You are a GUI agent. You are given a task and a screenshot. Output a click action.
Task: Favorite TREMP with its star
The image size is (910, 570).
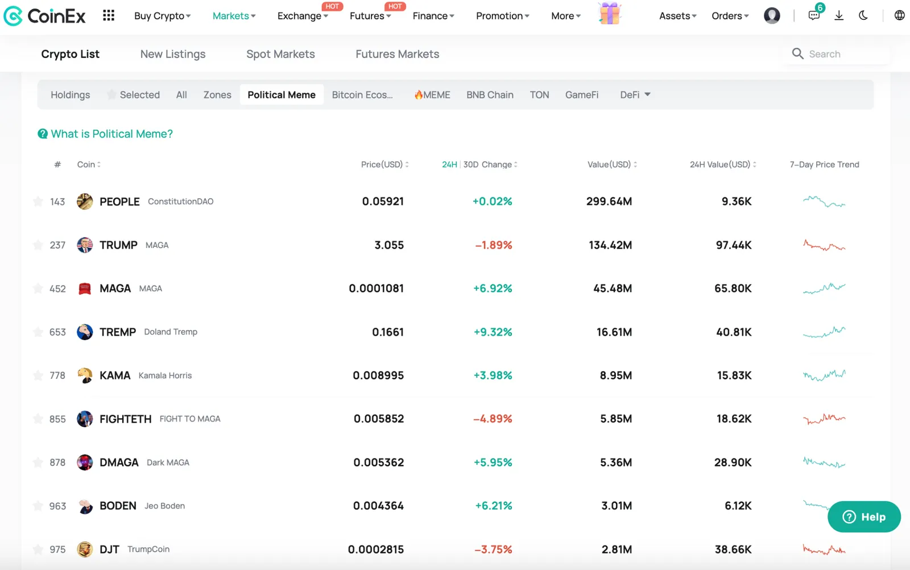coord(38,332)
